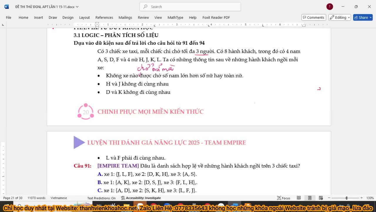
Task: Click 'Dựa vào dữ kiện sau' instruction line
Action: pyautogui.click(x=139, y=43)
